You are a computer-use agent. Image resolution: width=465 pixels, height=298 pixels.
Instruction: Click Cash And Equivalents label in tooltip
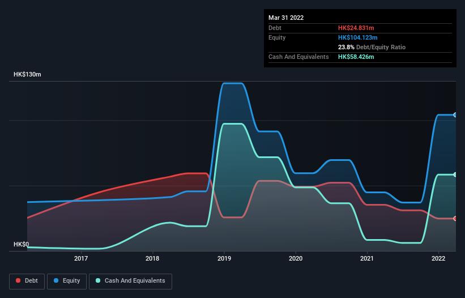298,57
